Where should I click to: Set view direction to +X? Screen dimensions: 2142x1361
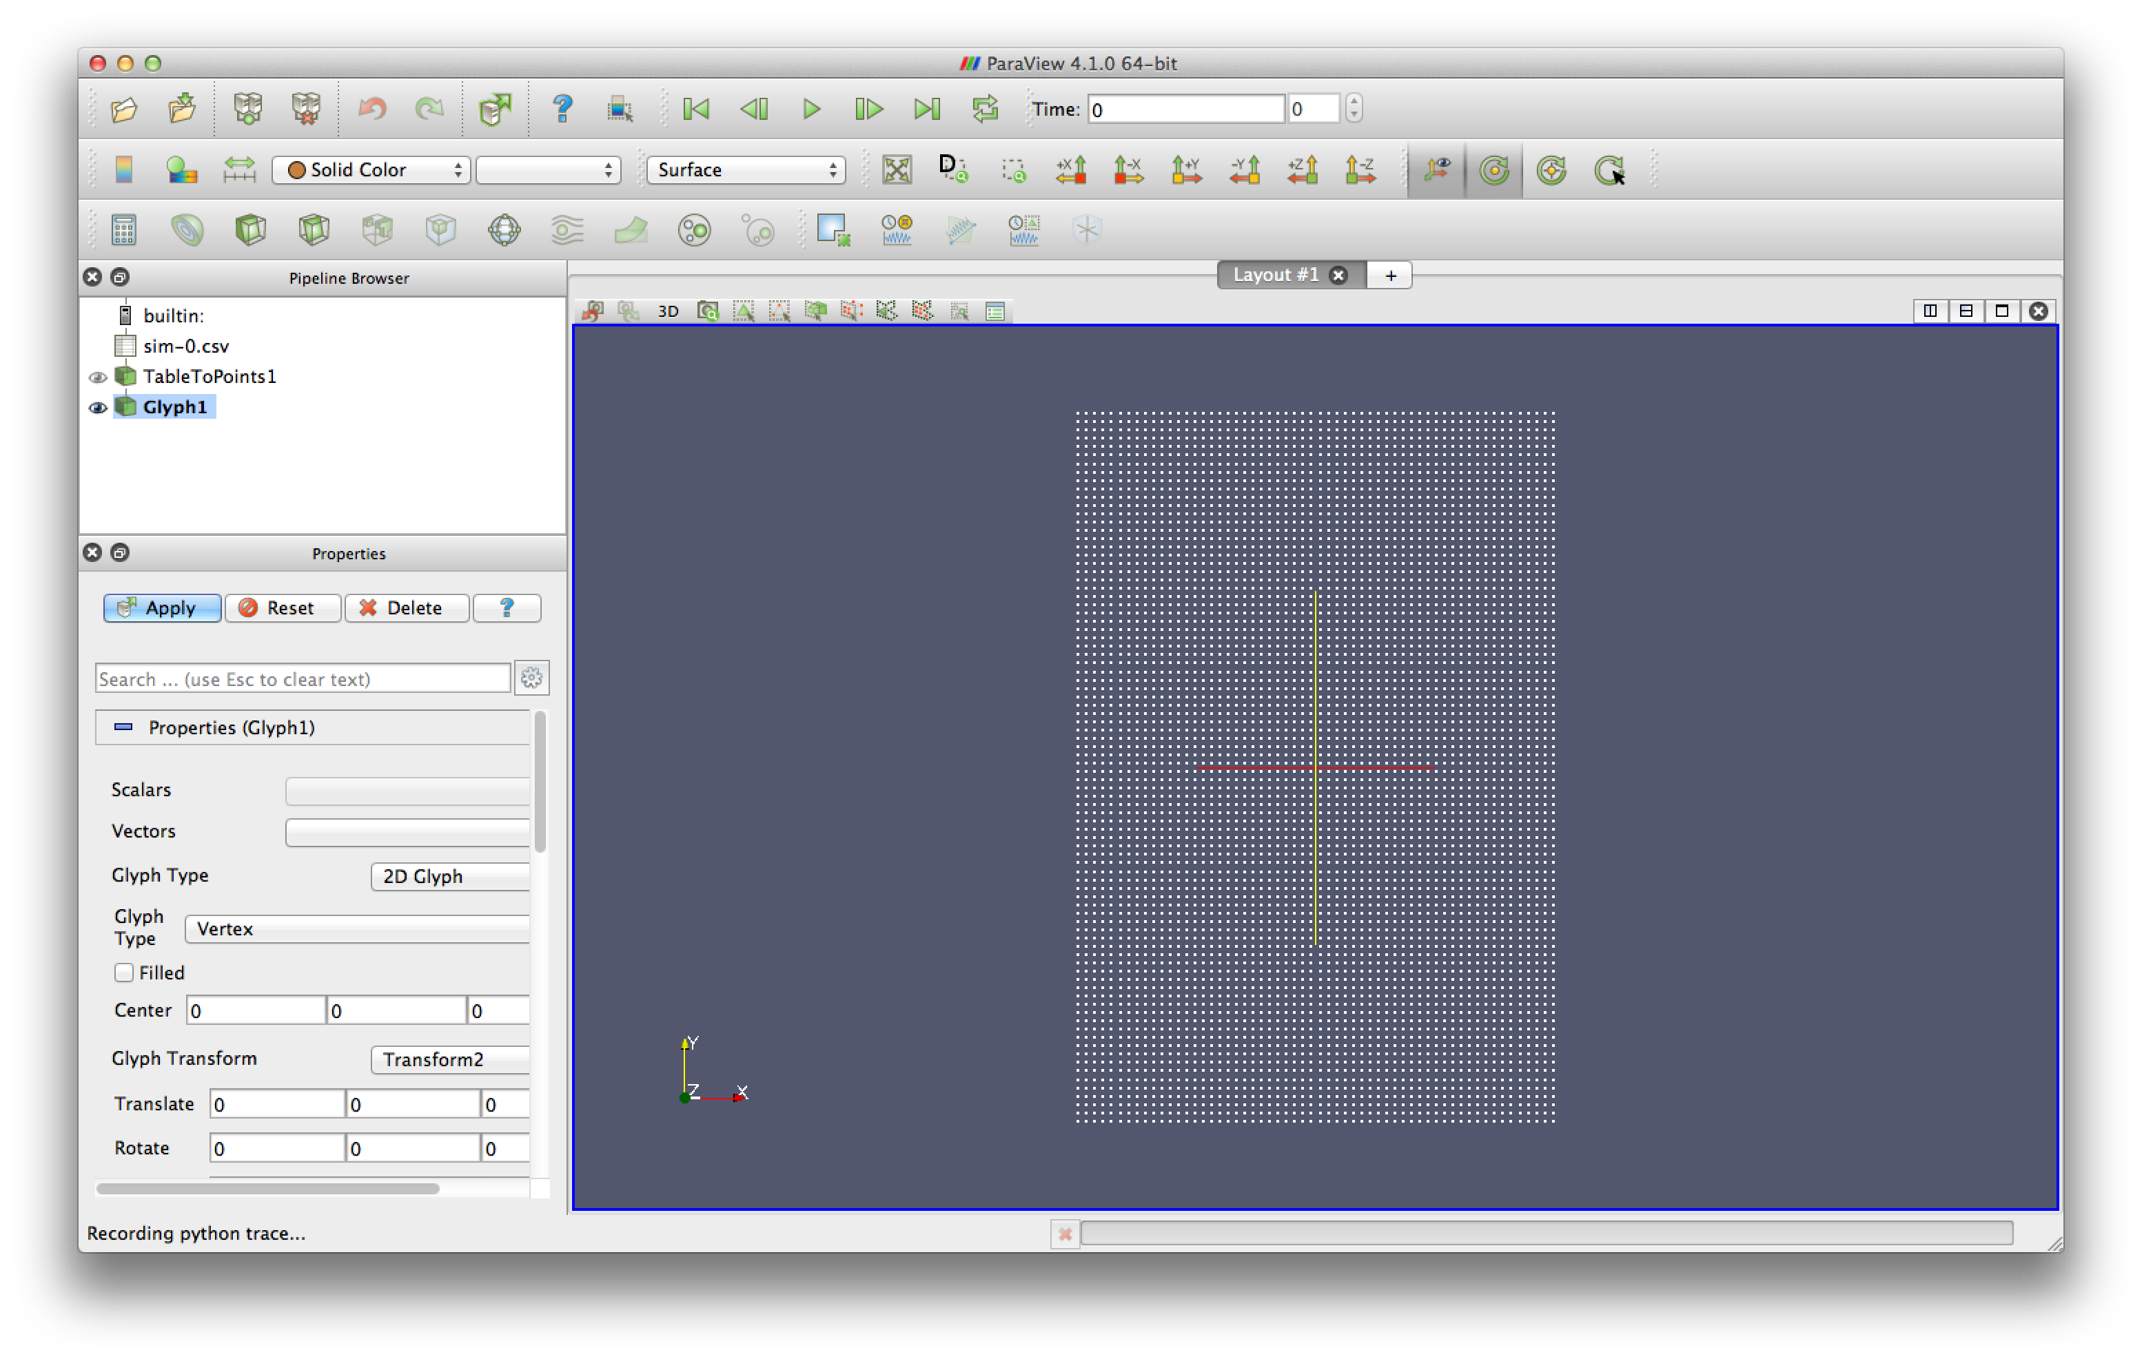click(x=1071, y=170)
